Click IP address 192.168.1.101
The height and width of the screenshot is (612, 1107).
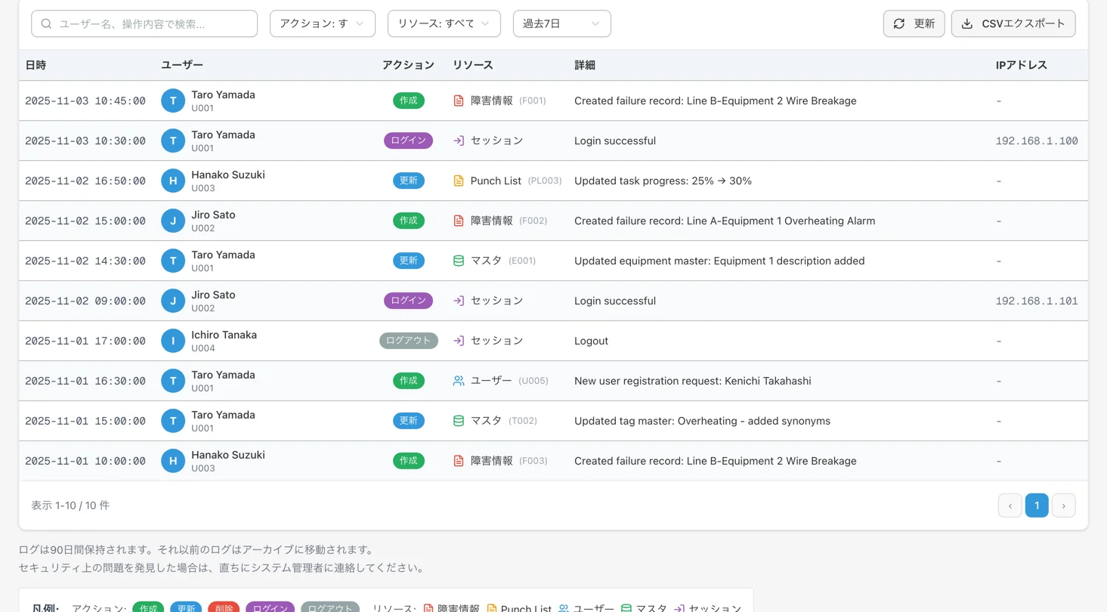pos(1037,301)
